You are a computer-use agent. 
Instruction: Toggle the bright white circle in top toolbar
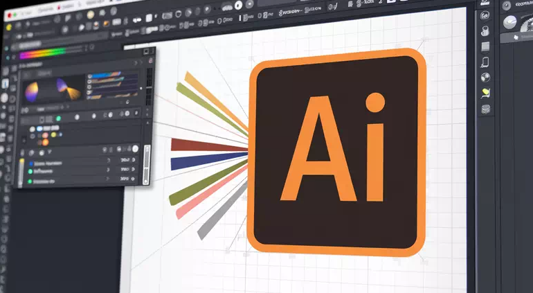pyautogui.click(x=239, y=5)
